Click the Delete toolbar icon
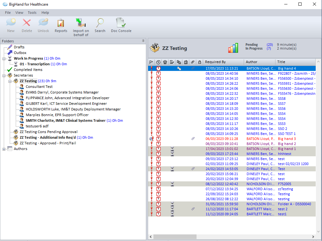This screenshot has width=322, height=241. [27, 23]
